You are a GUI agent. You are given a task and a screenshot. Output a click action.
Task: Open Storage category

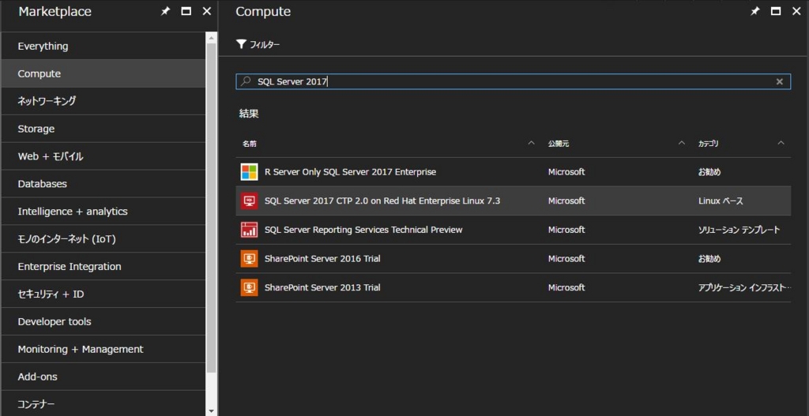tap(103, 129)
